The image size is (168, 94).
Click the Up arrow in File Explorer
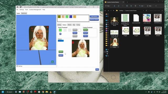pyautogui.click(x=113, y=11)
